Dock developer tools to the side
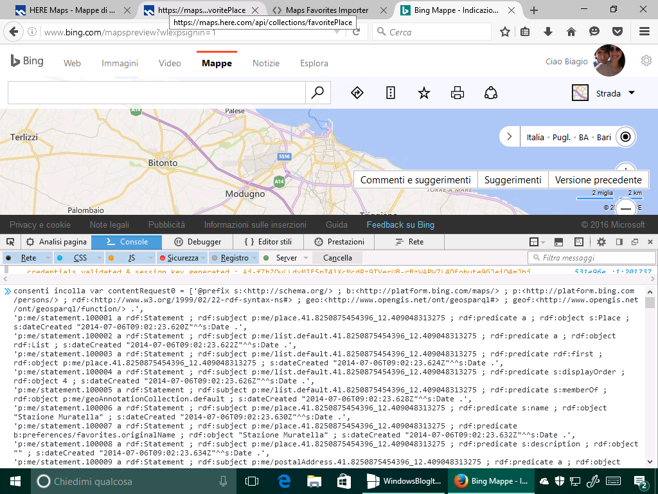This screenshot has width=658, height=494. coord(619,242)
